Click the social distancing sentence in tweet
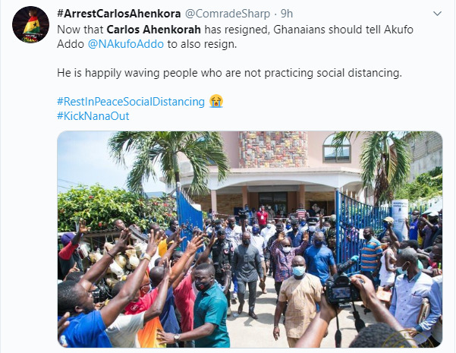Screen dimensions: 456x353 229,73
